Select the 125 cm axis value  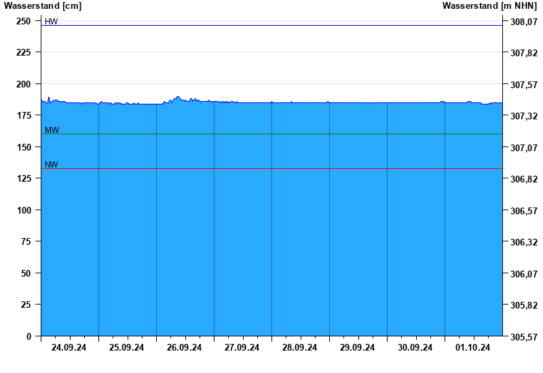click(x=24, y=178)
